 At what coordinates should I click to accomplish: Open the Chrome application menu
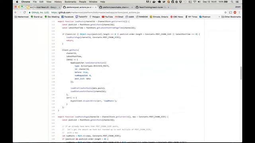tap(25, 2)
